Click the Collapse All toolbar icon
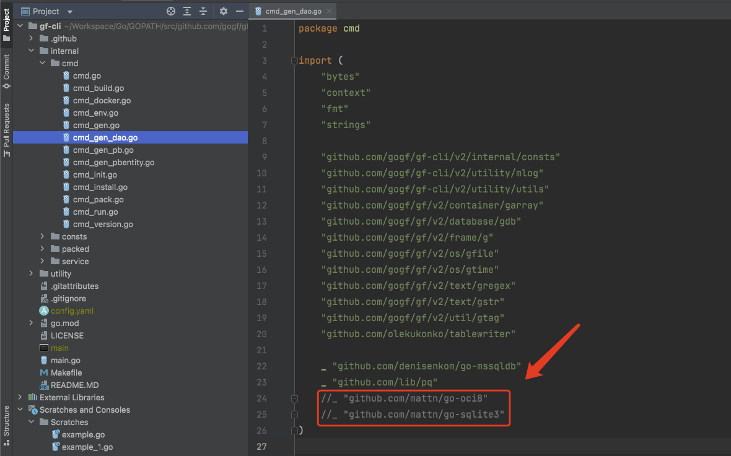Screen dimensions: 731x456 203,11
